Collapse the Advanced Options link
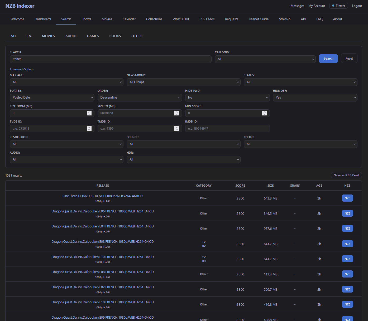The width and height of the screenshot is (368, 321). pyautogui.click(x=22, y=69)
